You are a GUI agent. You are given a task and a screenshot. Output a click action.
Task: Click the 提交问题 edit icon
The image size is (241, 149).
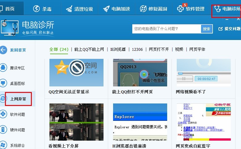pyautogui.click(x=220, y=29)
